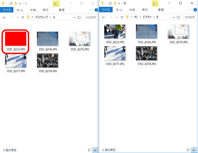The height and width of the screenshot is (153, 198).
Task: Click デスクトップ in window A address path
Action: [42, 17]
